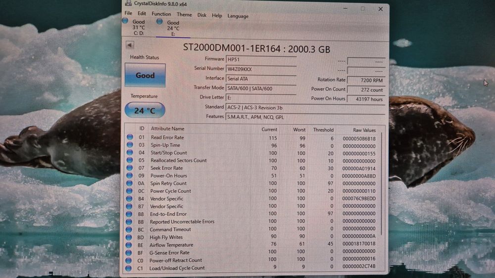495x278 pixels.
Task: Click status icon for Power-On Hours row
Action: pos(129,175)
